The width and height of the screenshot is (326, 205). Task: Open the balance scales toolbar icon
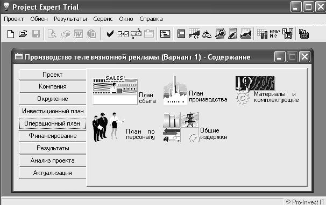[207, 34]
